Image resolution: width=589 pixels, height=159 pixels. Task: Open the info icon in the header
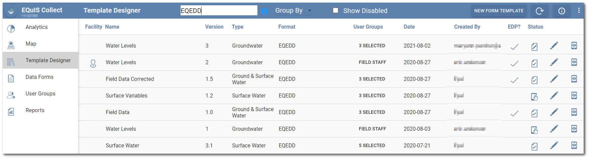coord(561,11)
